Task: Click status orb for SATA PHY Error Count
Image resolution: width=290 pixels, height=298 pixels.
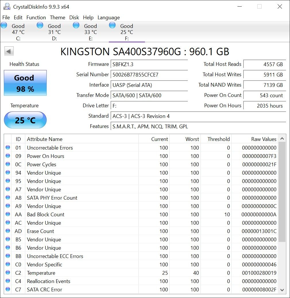Action: 8,197
